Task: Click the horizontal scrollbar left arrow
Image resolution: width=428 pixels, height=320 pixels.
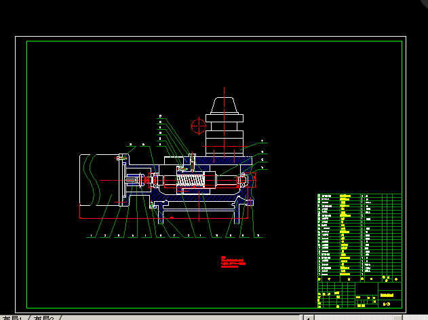Action: (x=309, y=317)
